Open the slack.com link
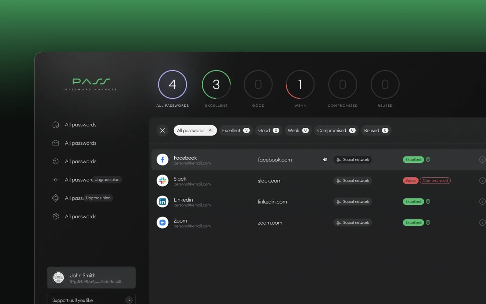The width and height of the screenshot is (486, 304). point(270,181)
